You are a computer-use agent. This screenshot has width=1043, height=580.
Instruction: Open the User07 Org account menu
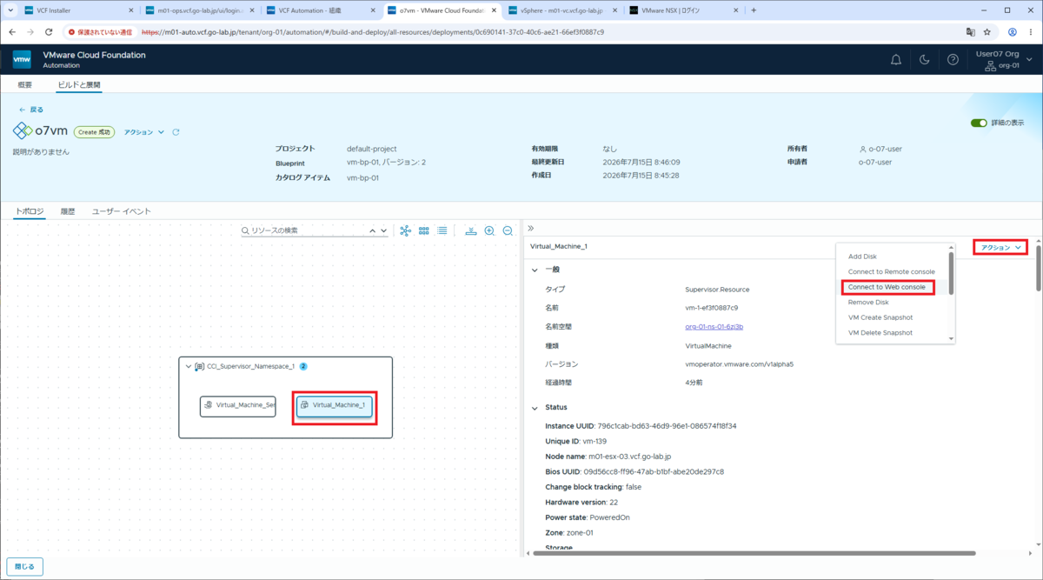[x=1002, y=60]
